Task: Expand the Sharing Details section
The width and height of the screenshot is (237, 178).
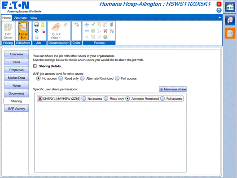Action: point(35,66)
